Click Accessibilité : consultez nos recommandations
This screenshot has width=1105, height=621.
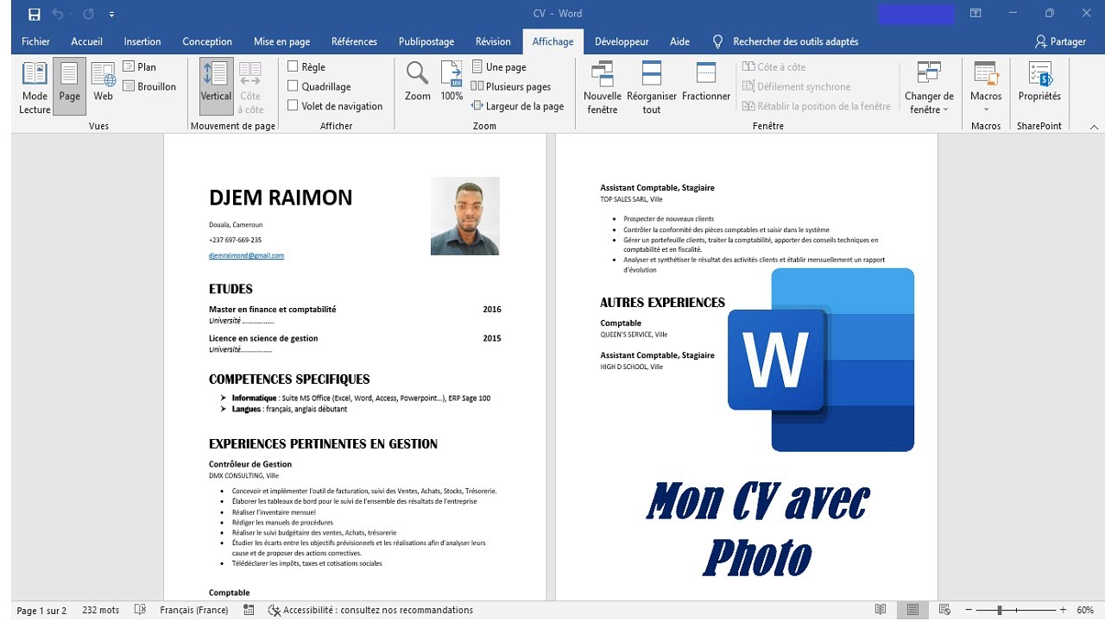click(370, 610)
